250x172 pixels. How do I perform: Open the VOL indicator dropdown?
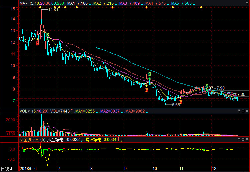pos(24,111)
